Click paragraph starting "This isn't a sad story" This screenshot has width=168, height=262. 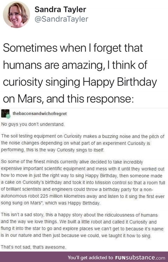pos(82,225)
